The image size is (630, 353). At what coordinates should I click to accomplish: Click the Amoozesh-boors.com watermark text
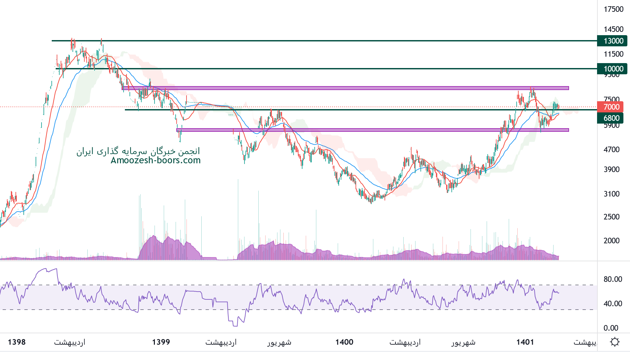tap(156, 160)
